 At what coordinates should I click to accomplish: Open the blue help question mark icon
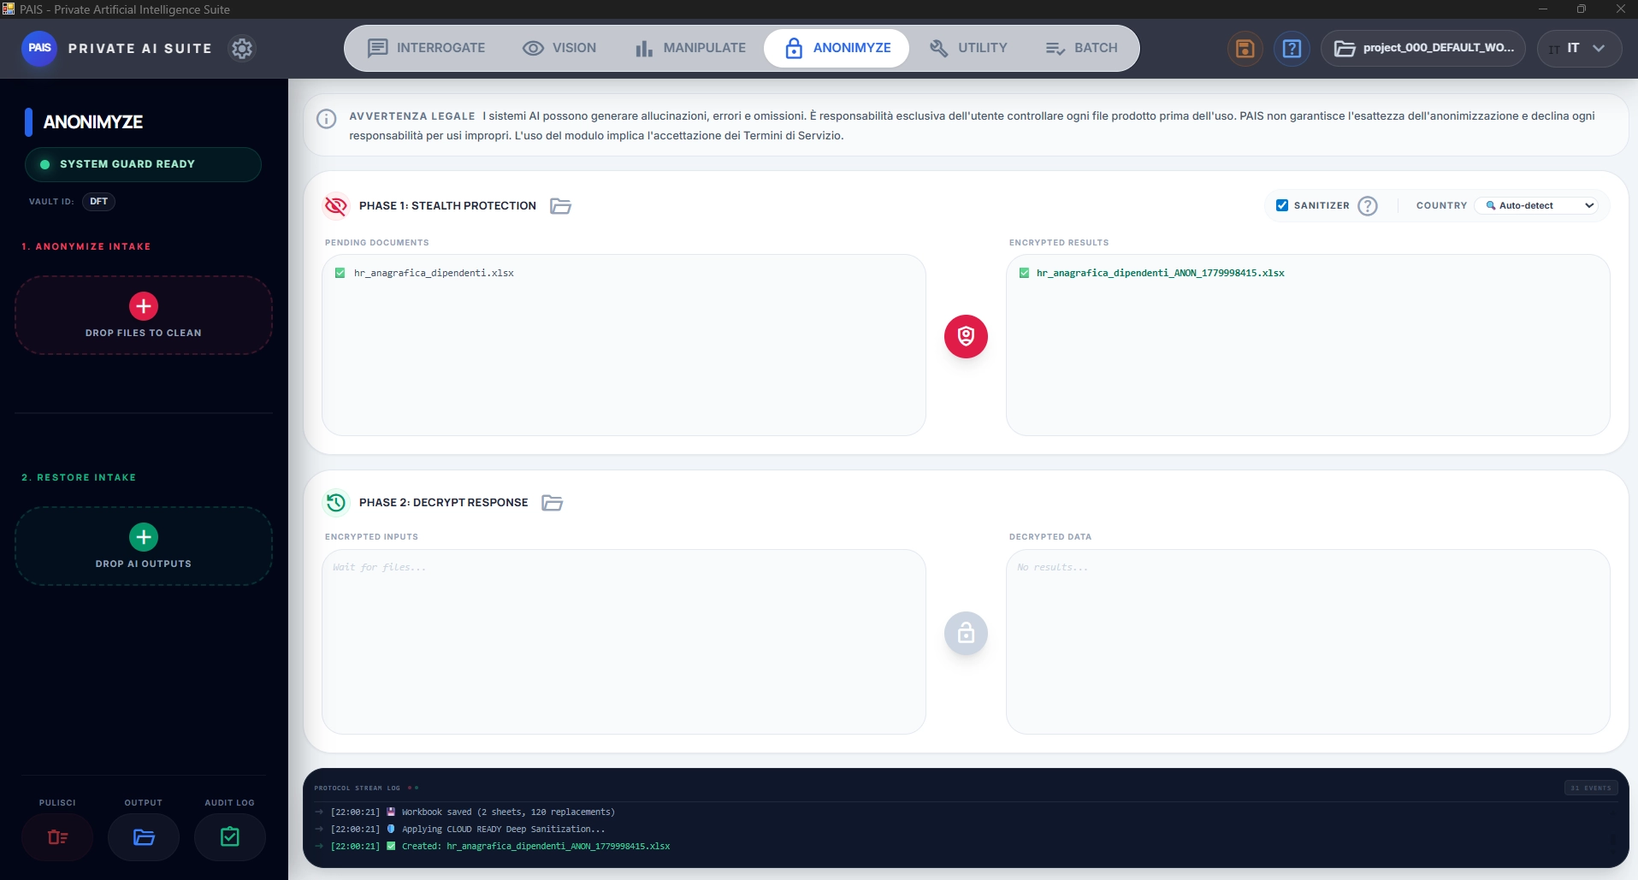tap(1292, 49)
